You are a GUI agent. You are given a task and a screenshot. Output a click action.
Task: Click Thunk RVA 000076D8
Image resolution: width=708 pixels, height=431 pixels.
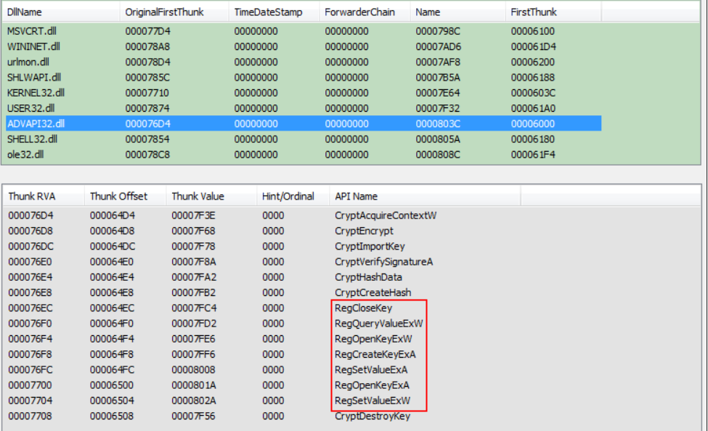(x=30, y=231)
